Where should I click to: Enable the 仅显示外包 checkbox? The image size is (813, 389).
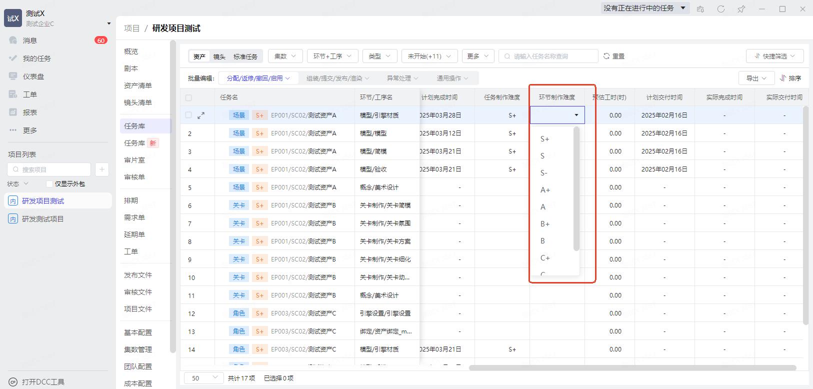[x=49, y=184]
